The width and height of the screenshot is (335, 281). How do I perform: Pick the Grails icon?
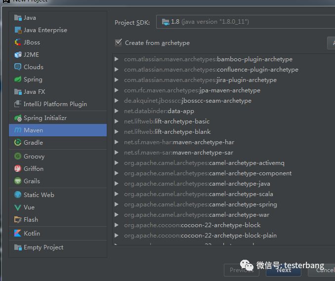[x=18, y=181]
